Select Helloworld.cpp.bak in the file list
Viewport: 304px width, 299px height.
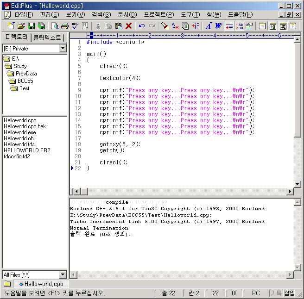point(25,126)
